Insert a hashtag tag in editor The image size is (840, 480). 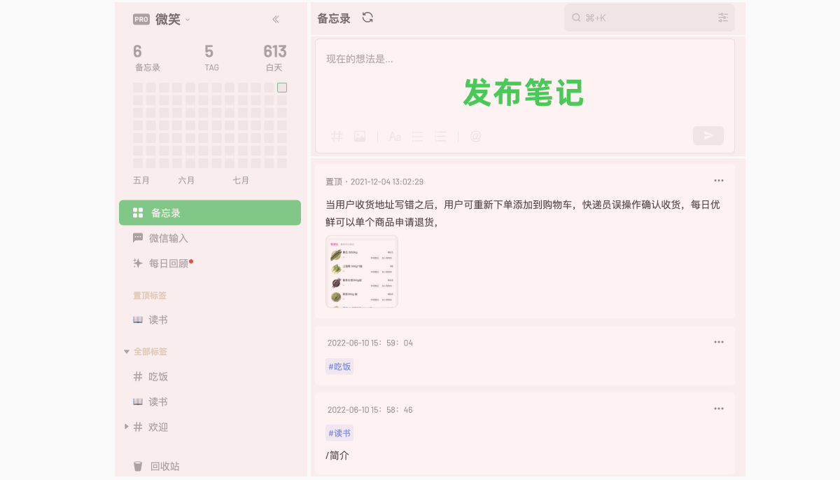pos(337,137)
